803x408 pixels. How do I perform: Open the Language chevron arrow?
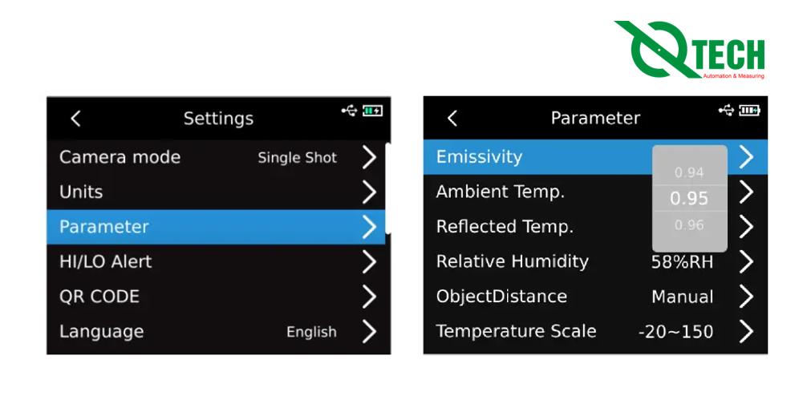pyautogui.click(x=368, y=331)
